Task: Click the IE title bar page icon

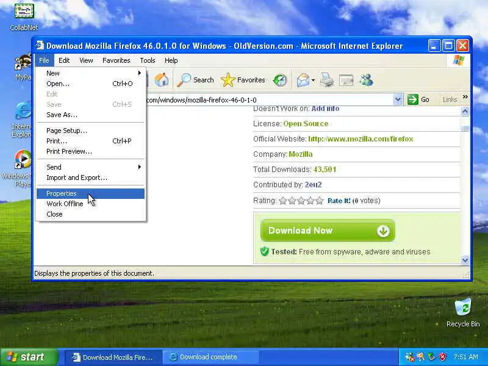Action: click(40, 45)
